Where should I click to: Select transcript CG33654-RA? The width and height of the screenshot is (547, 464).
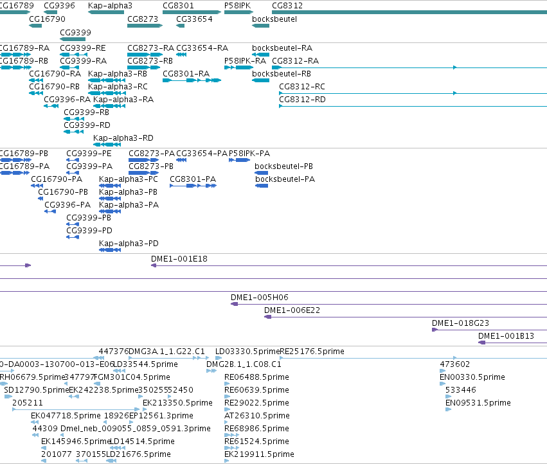point(202,48)
